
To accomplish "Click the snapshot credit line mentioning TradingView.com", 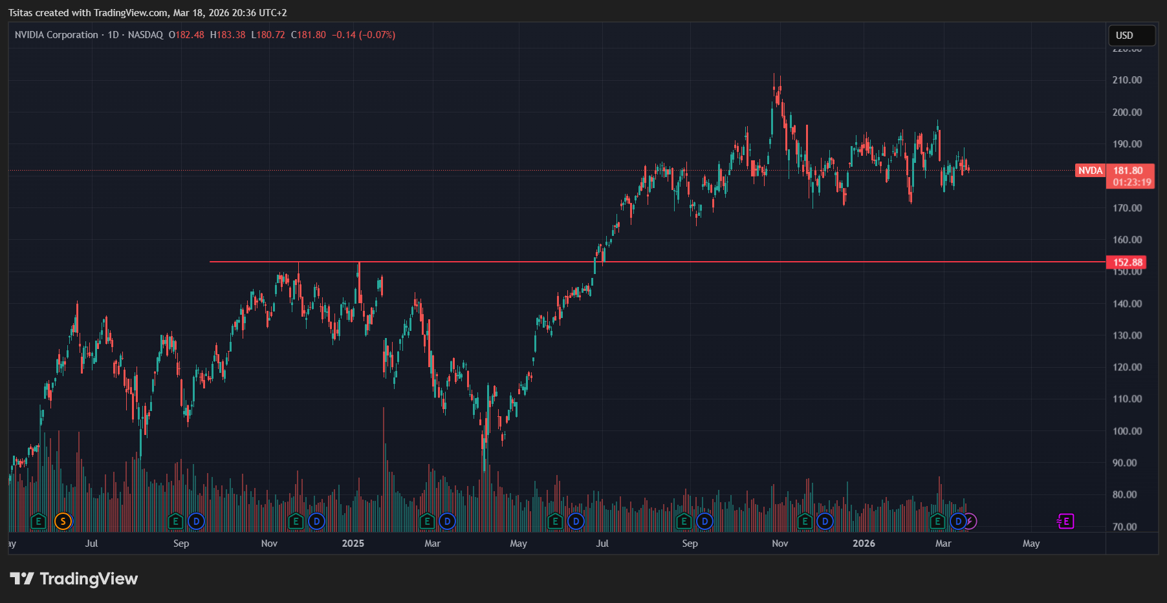I will (147, 13).
